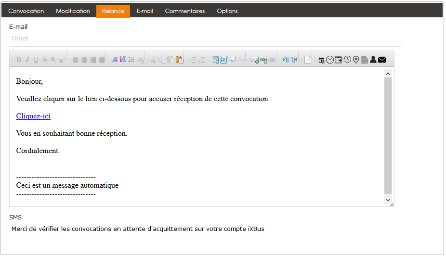Toggle underline formatting button
This screenshot has height=256, width=446.
36,60
